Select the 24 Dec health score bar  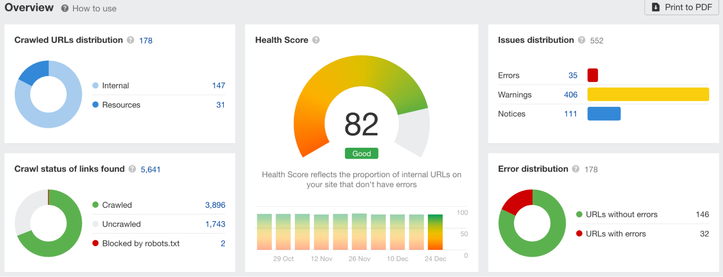(x=435, y=232)
